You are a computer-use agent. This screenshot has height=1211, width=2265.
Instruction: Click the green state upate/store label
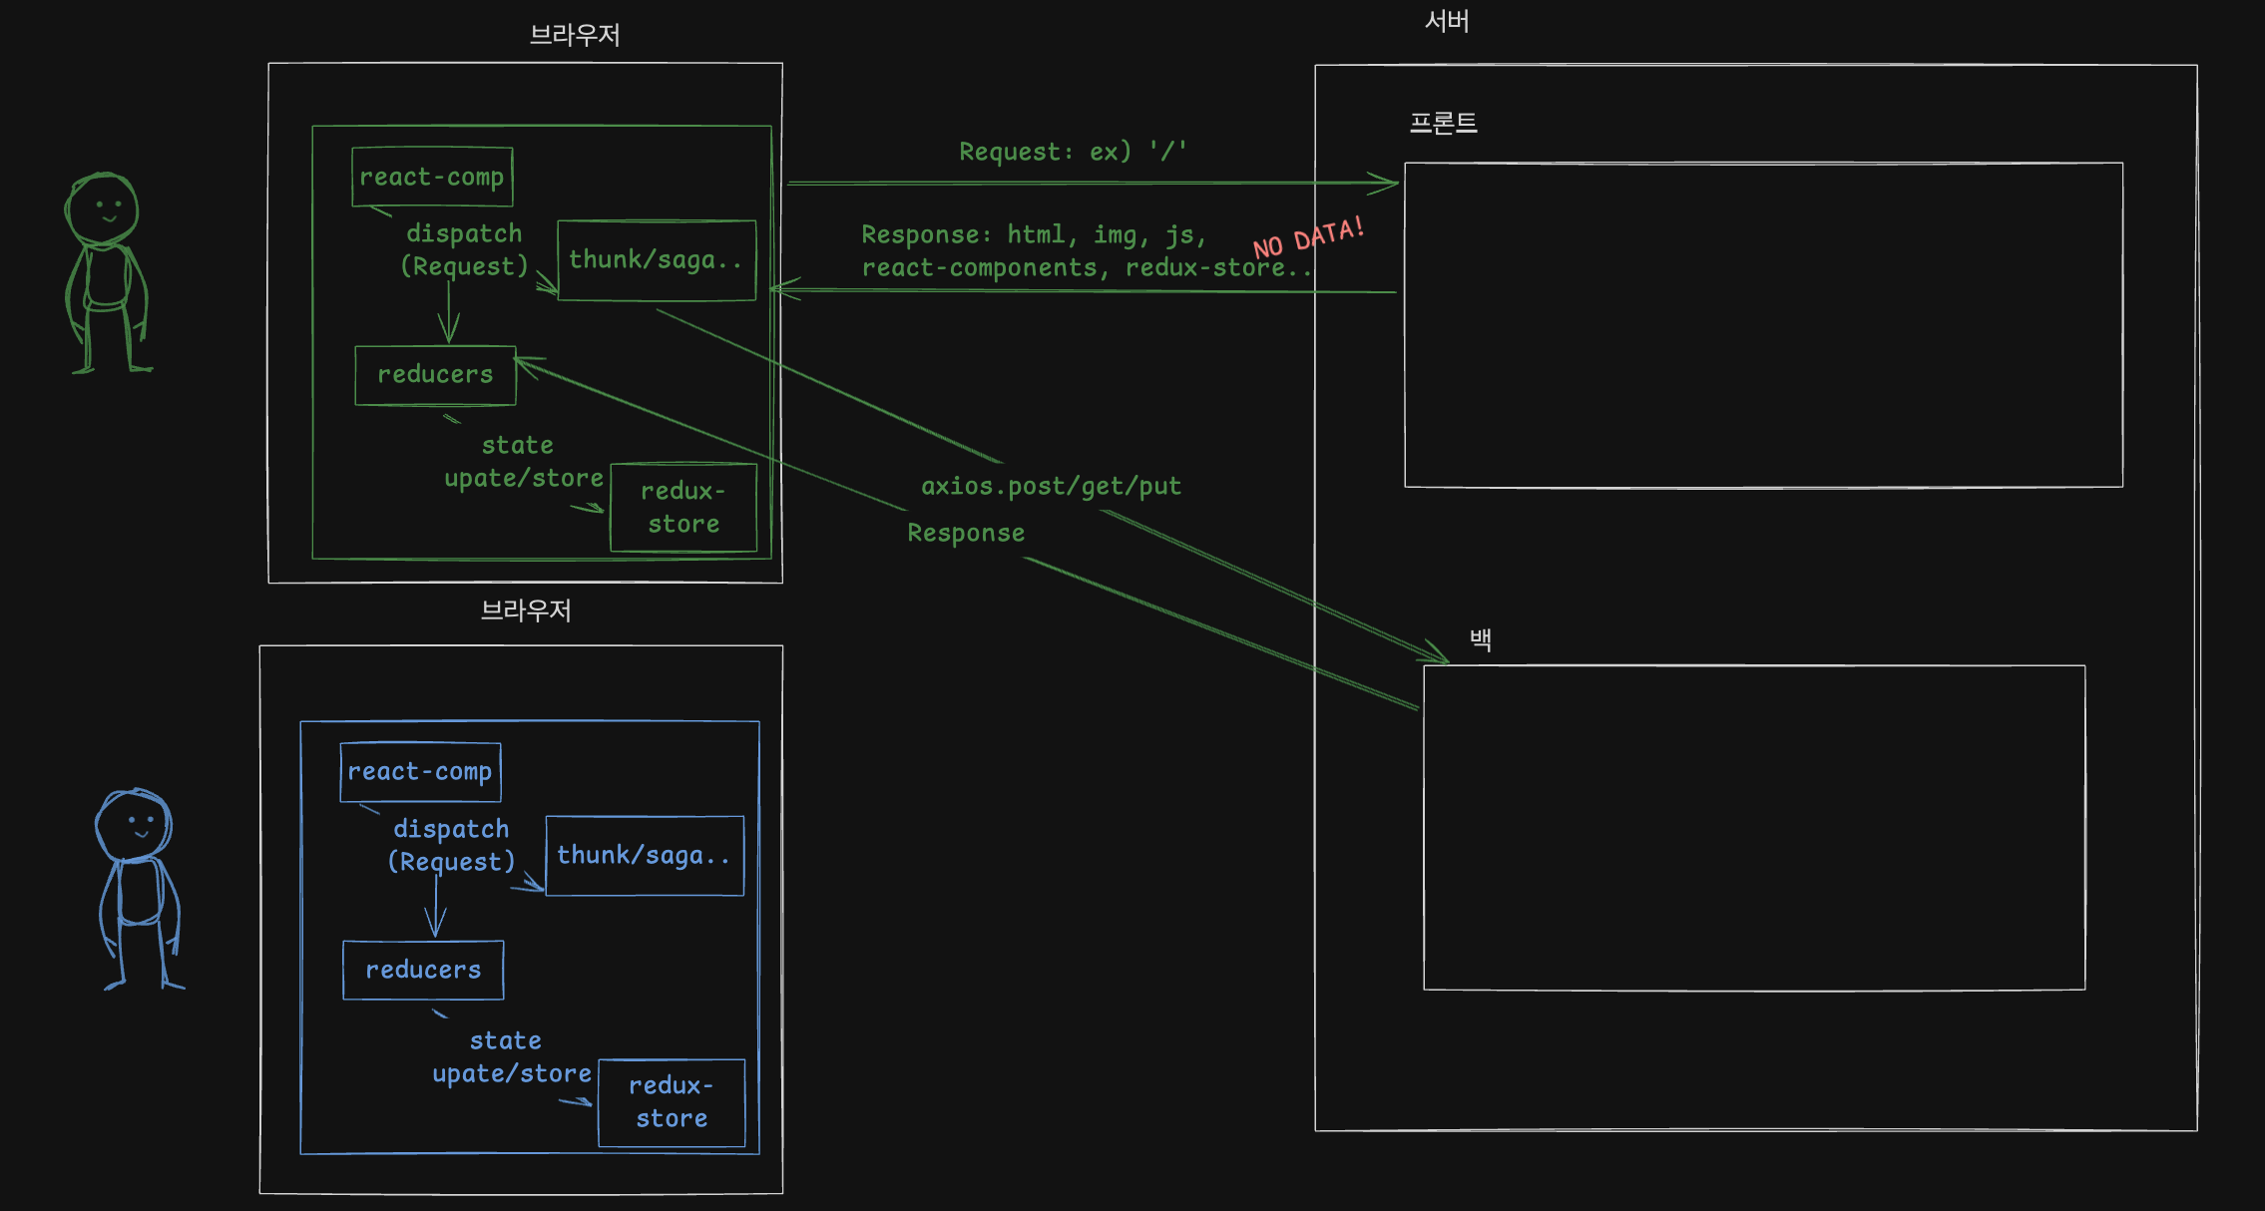coord(524,461)
